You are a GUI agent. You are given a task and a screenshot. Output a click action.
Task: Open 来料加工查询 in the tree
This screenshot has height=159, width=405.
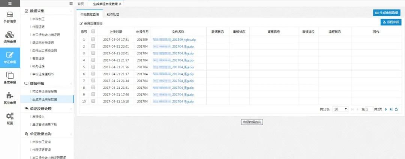point(41,142)
